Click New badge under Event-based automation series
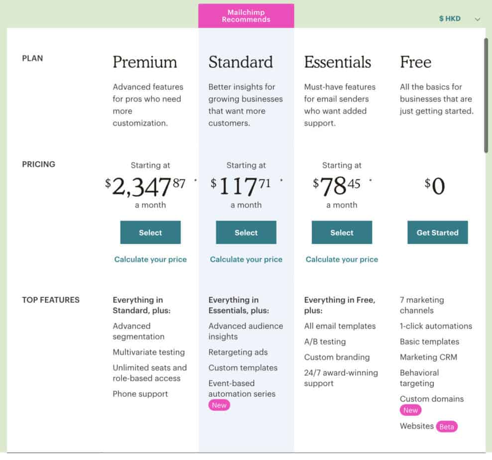This screenshot has width=492, height=460. point(219,405)
